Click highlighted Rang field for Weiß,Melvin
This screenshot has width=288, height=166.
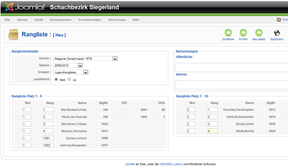click(x=213, y=131)
